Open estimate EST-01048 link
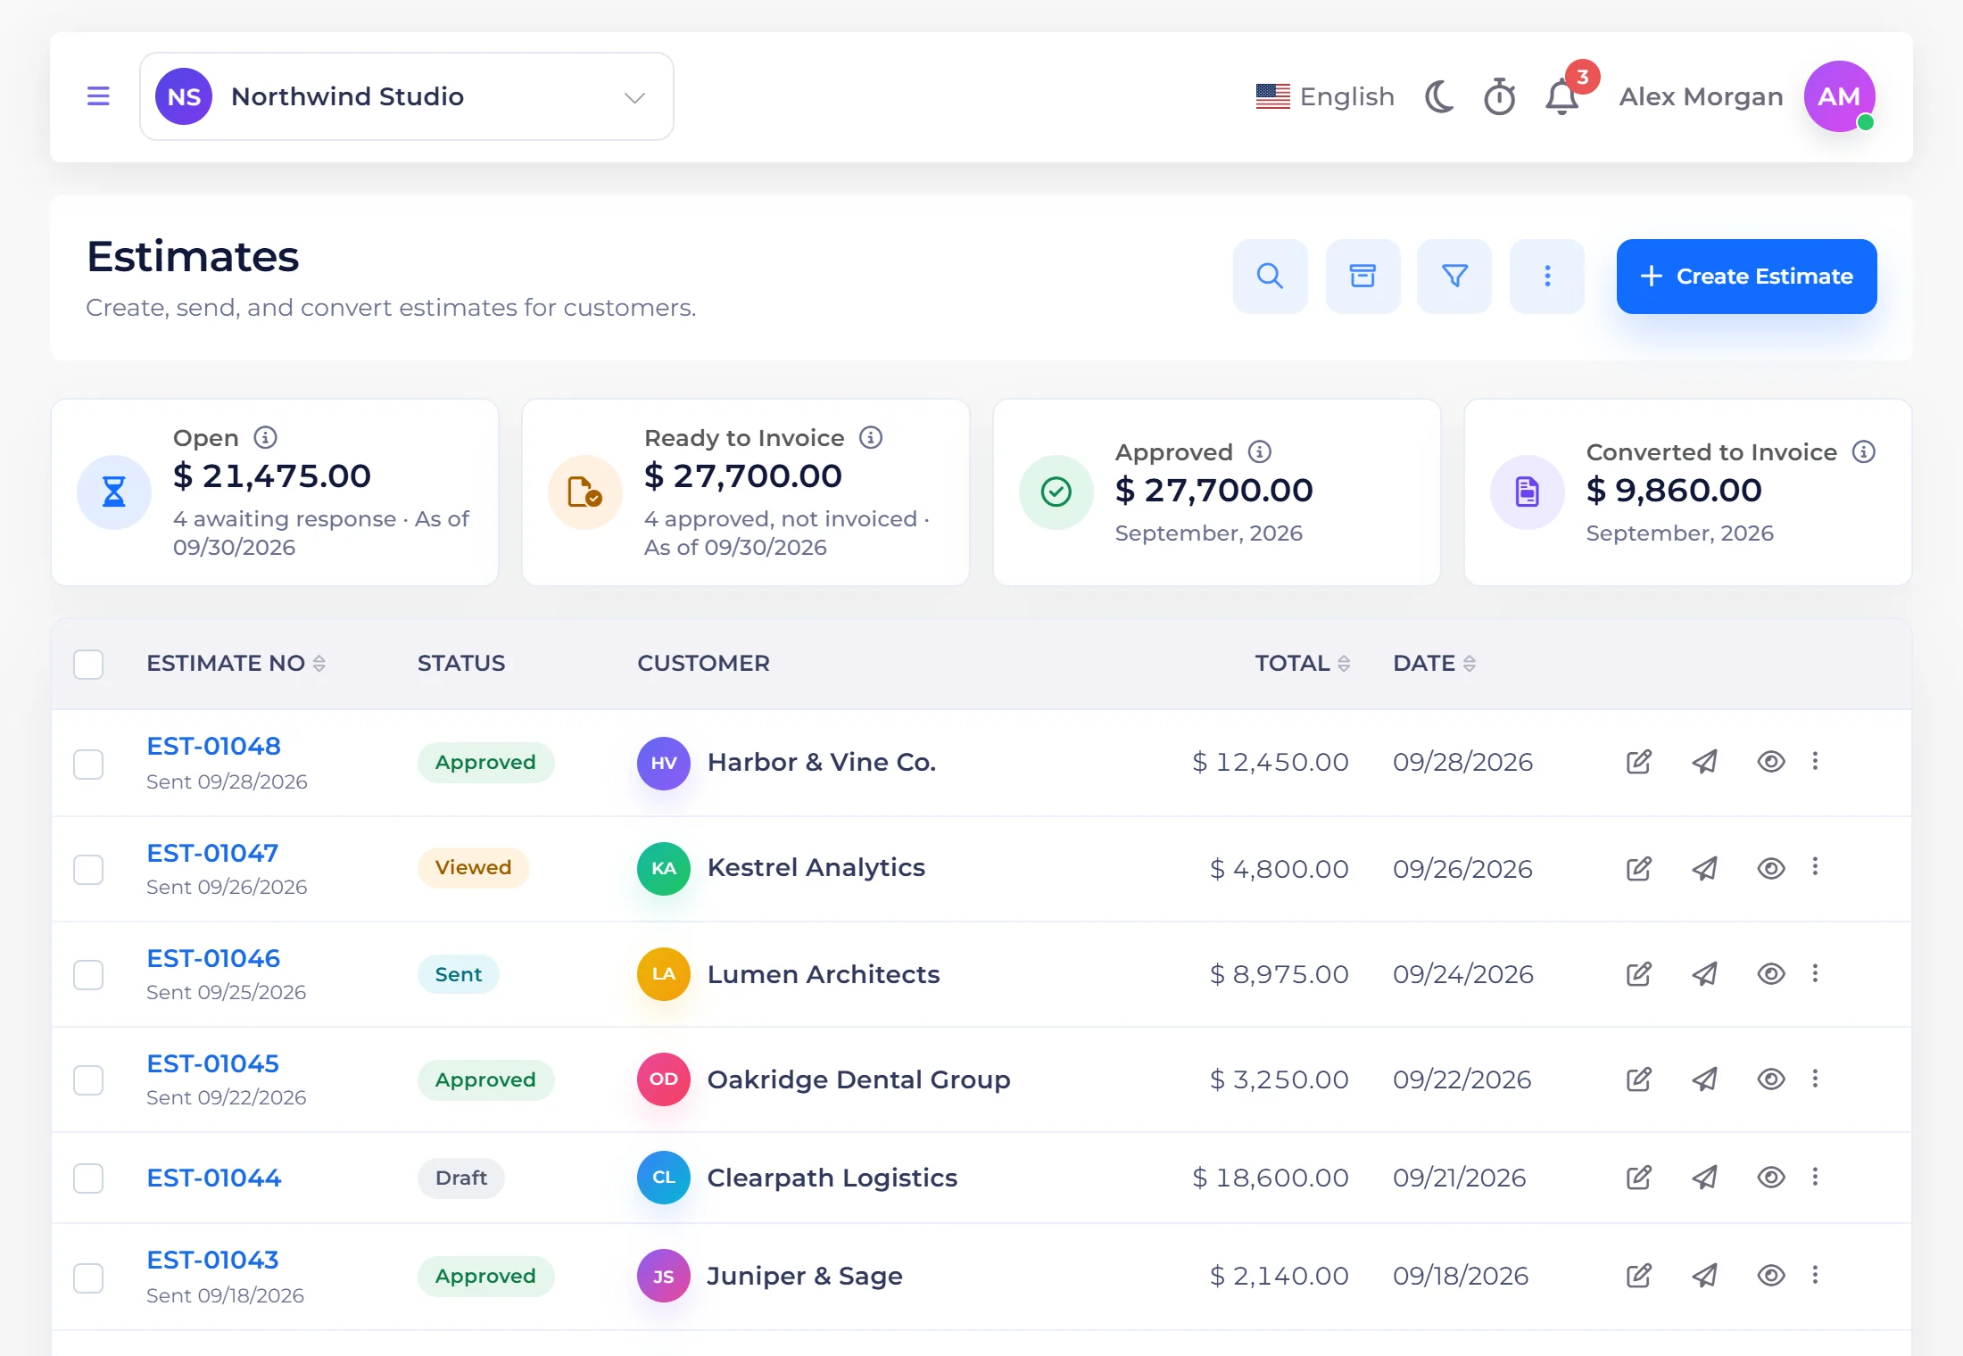The image size is (1963, 1356). click(x=213, y=746)
